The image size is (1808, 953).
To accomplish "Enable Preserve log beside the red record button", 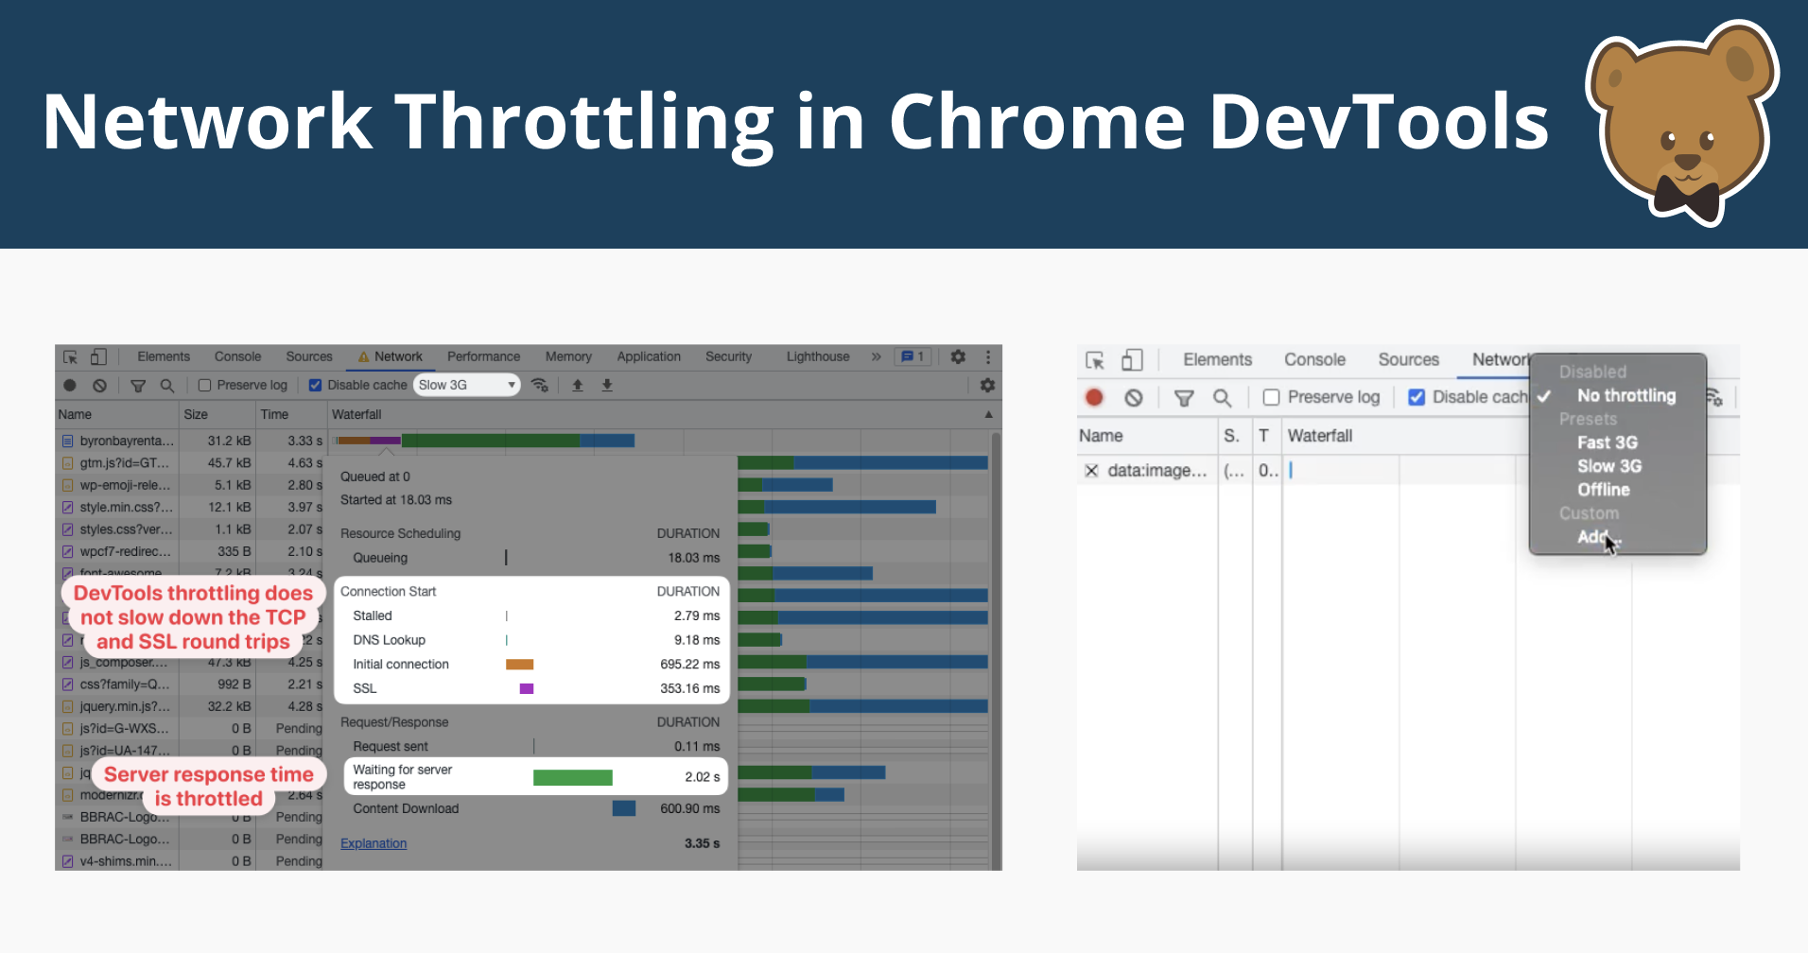I will pos(1272,398).
